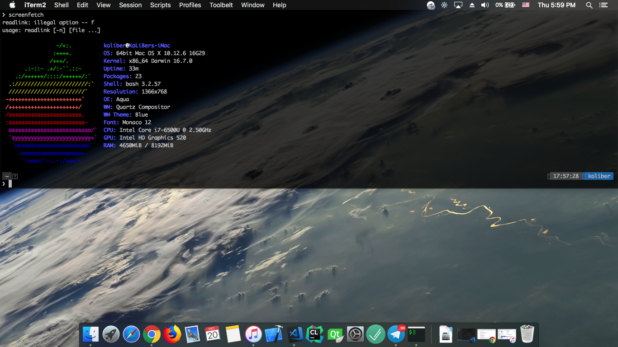Click the "screenfetch" command text
The width and height of the screenshot is (618, 347).
coord(26,14)
